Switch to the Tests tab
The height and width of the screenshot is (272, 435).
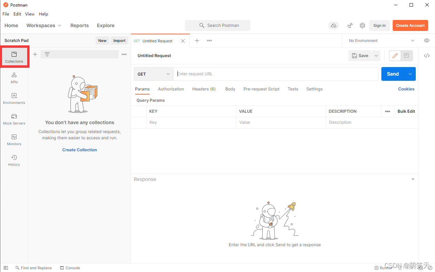293,89
